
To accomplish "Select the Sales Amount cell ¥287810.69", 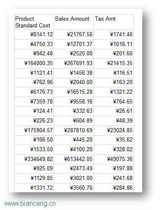I will 74,131.
